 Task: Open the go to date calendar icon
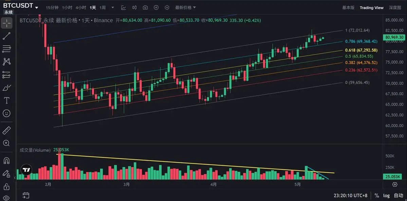(x=26, y=195)
